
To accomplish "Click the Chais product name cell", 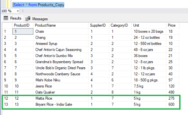I will point(40,32).
